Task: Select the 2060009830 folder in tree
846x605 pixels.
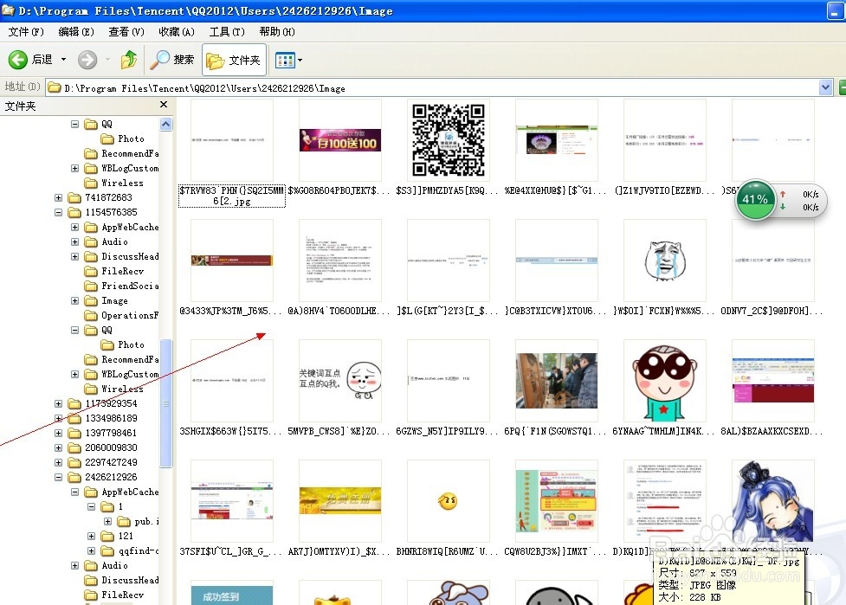Action: click(x=111, y=447)
